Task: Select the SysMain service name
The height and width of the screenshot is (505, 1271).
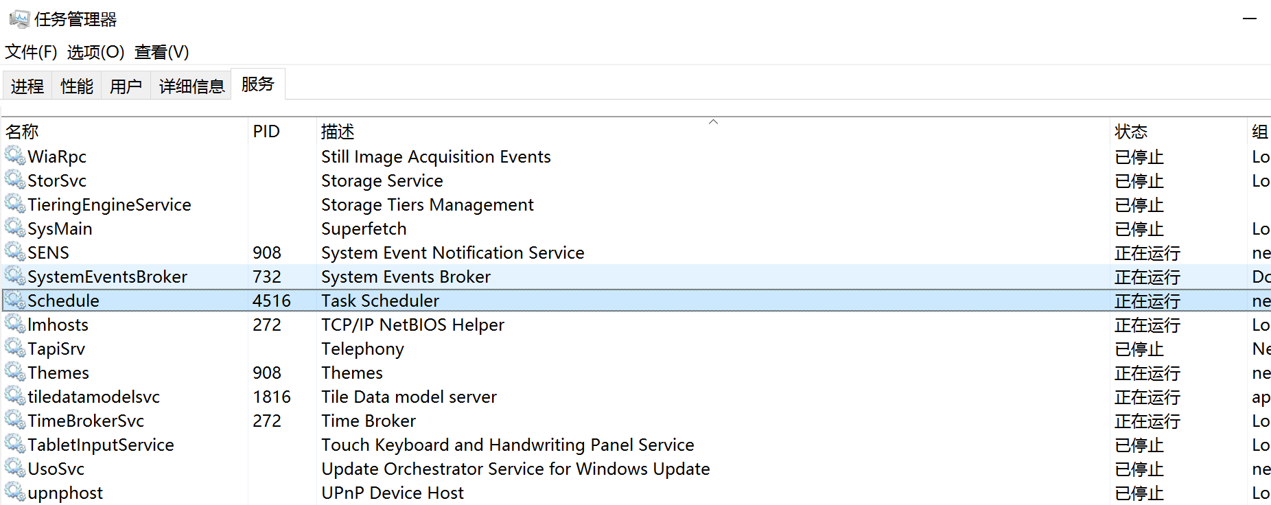Action: click(x=60, y=228)
